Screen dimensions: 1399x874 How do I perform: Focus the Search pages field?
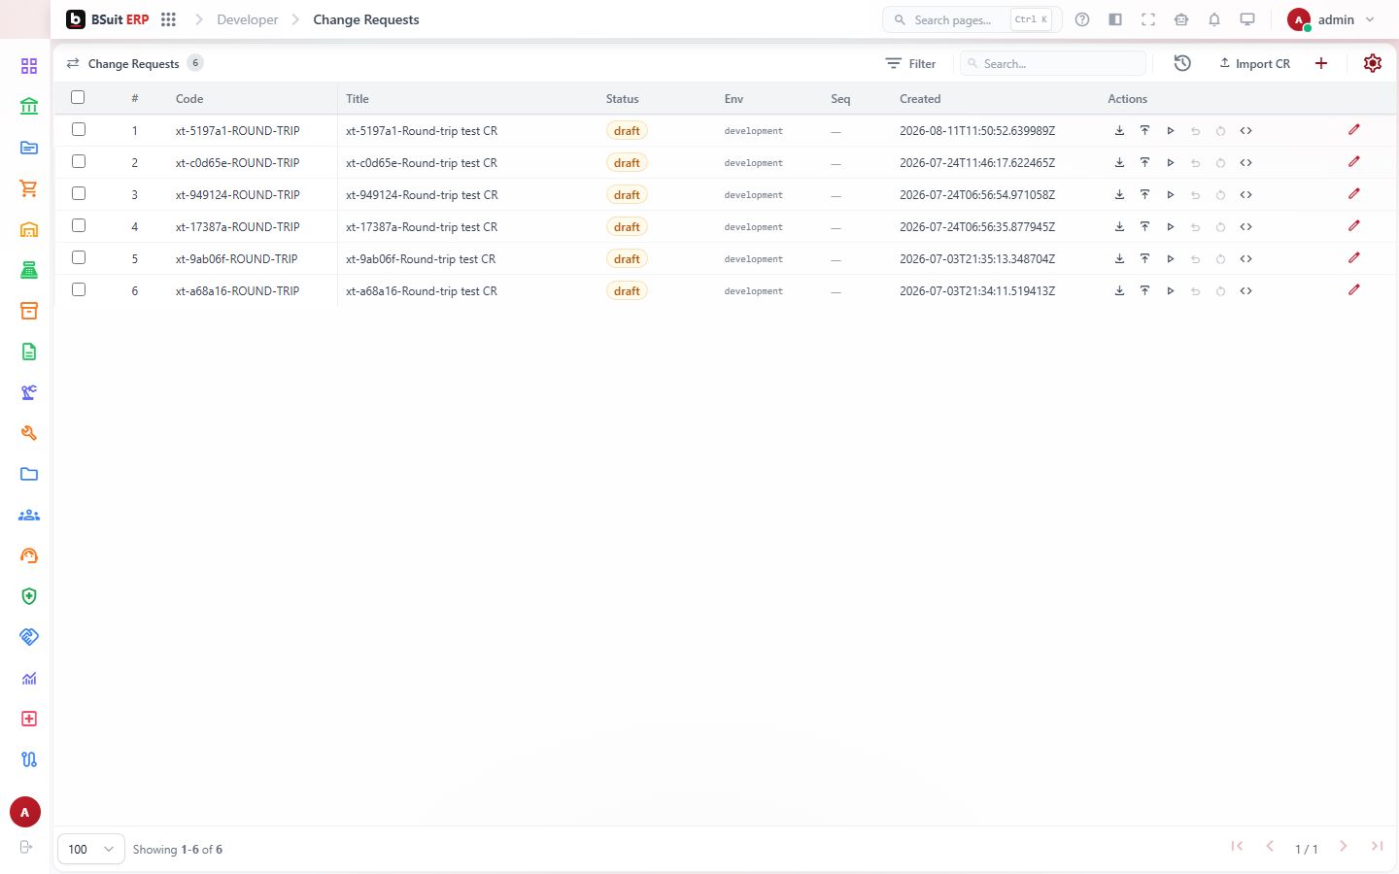point(972,19)
